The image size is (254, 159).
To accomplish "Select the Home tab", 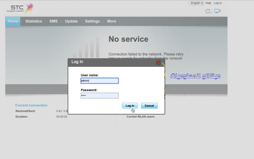I will point(13,21).
